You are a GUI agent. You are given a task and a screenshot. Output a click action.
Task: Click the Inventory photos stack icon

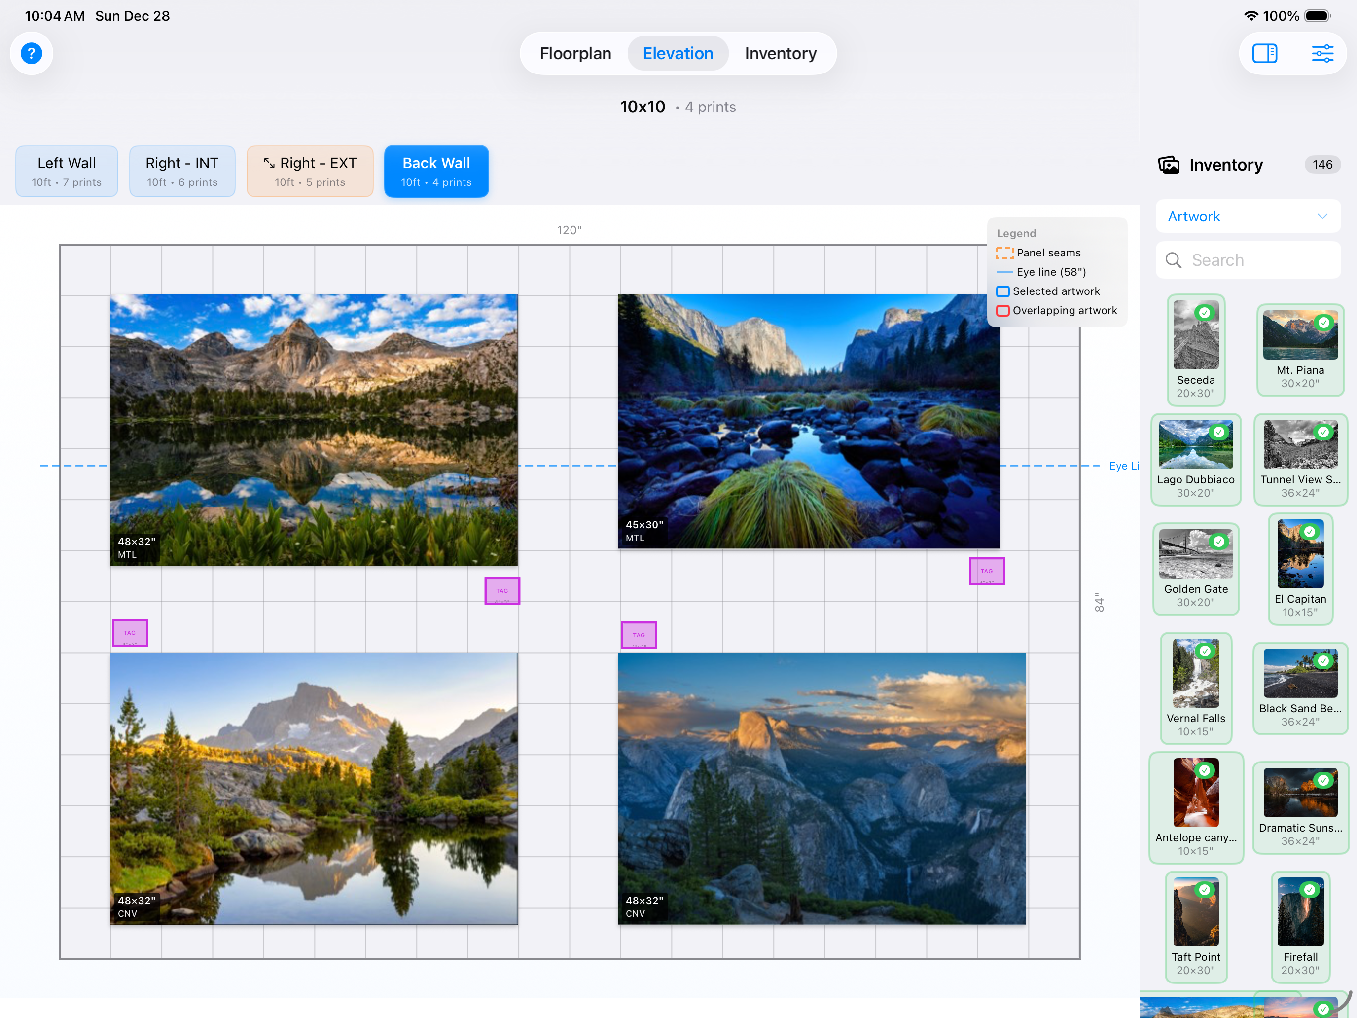click(1168, 164)
